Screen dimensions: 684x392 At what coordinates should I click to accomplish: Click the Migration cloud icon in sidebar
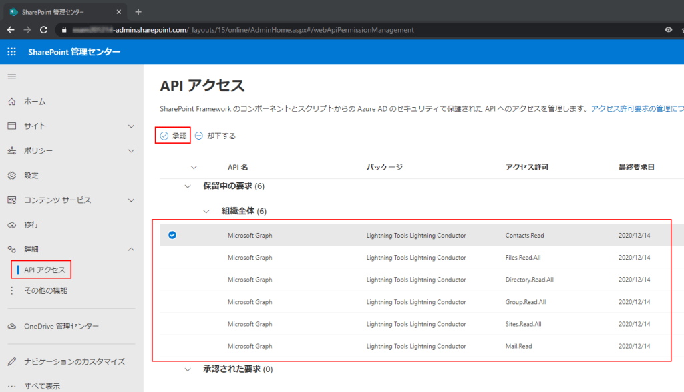11,225
